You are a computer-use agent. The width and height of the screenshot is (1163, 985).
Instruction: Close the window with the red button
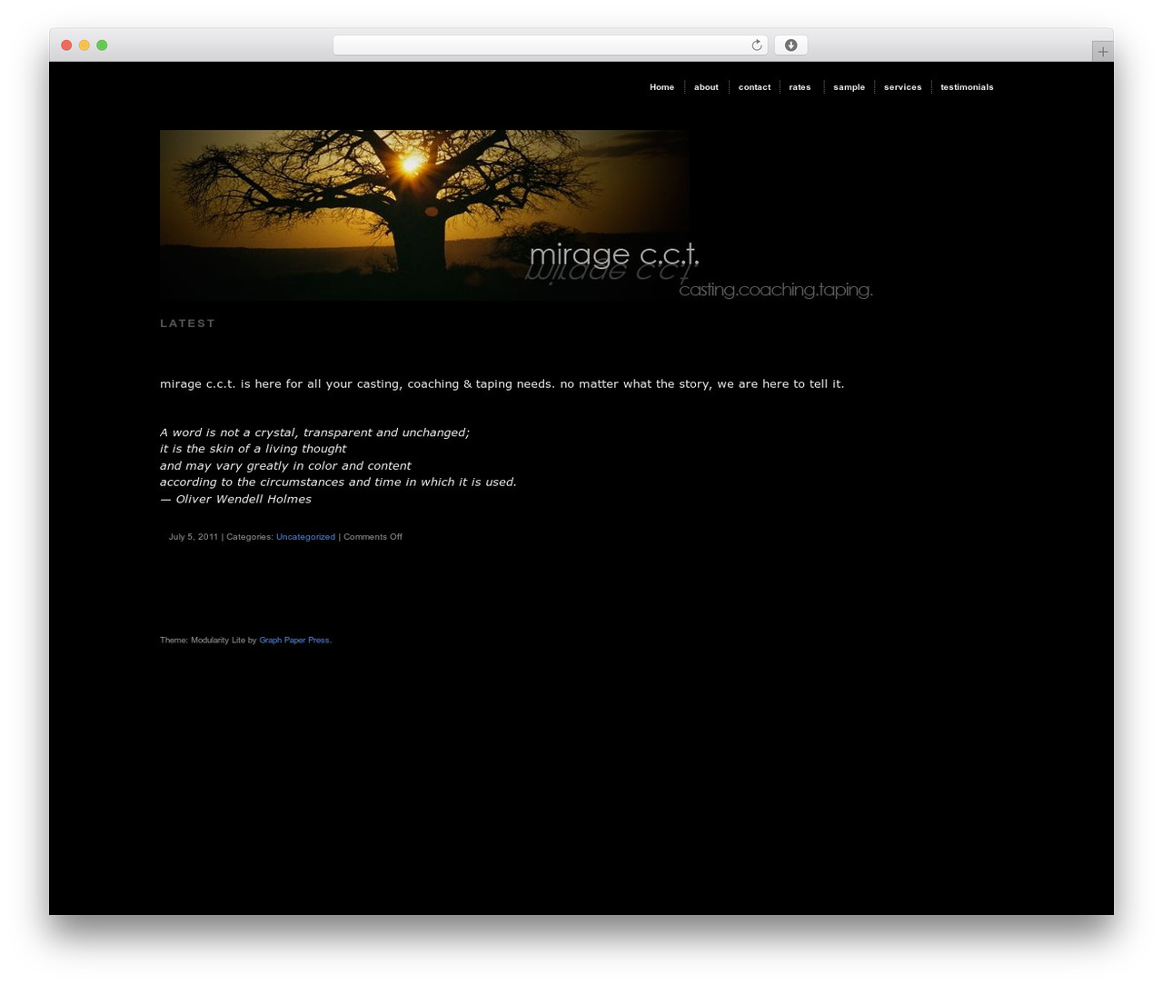click(66, 45)
